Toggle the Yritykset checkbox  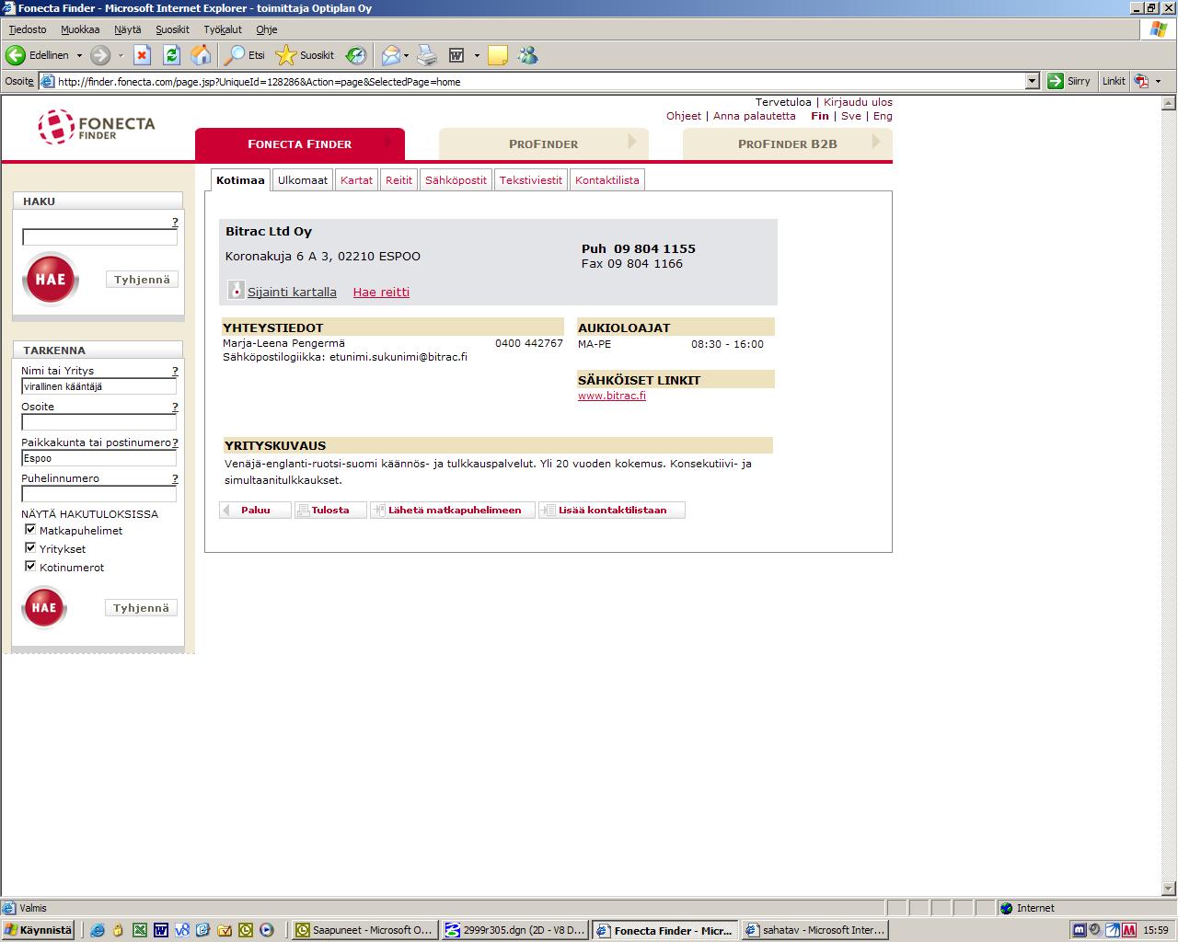pyautogui.click(x=30, y=548)
